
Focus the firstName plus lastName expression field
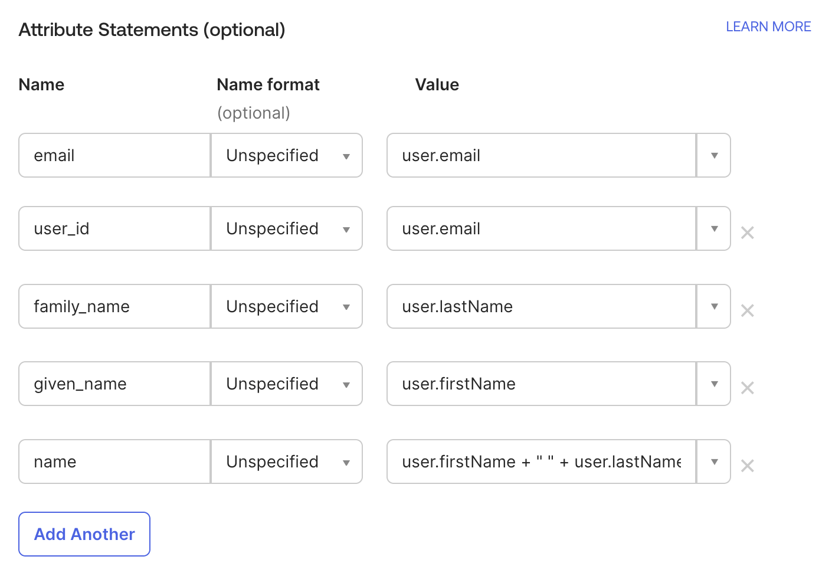click(542, 462)
